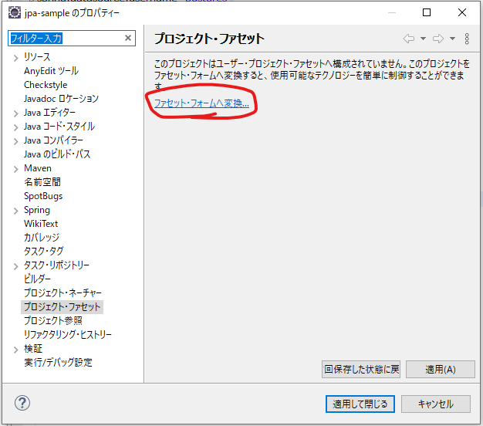The image size is (483, 426).
Task: Expand the タスク・リポジトリー node
Action: pyautogui.click(x=15, y=266)
